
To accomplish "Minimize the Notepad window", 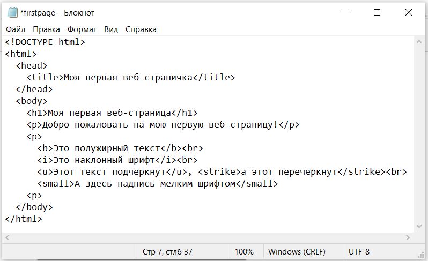I will point(346,12).
